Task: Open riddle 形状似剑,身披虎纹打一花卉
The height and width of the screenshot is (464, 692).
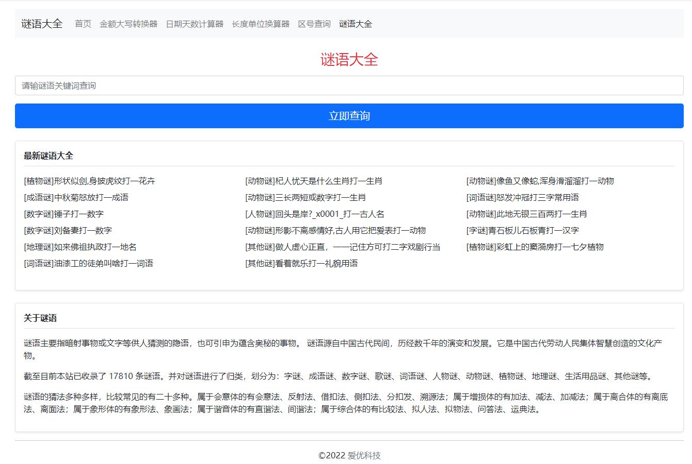Action: pyautogui.click(x=89, y=181)
